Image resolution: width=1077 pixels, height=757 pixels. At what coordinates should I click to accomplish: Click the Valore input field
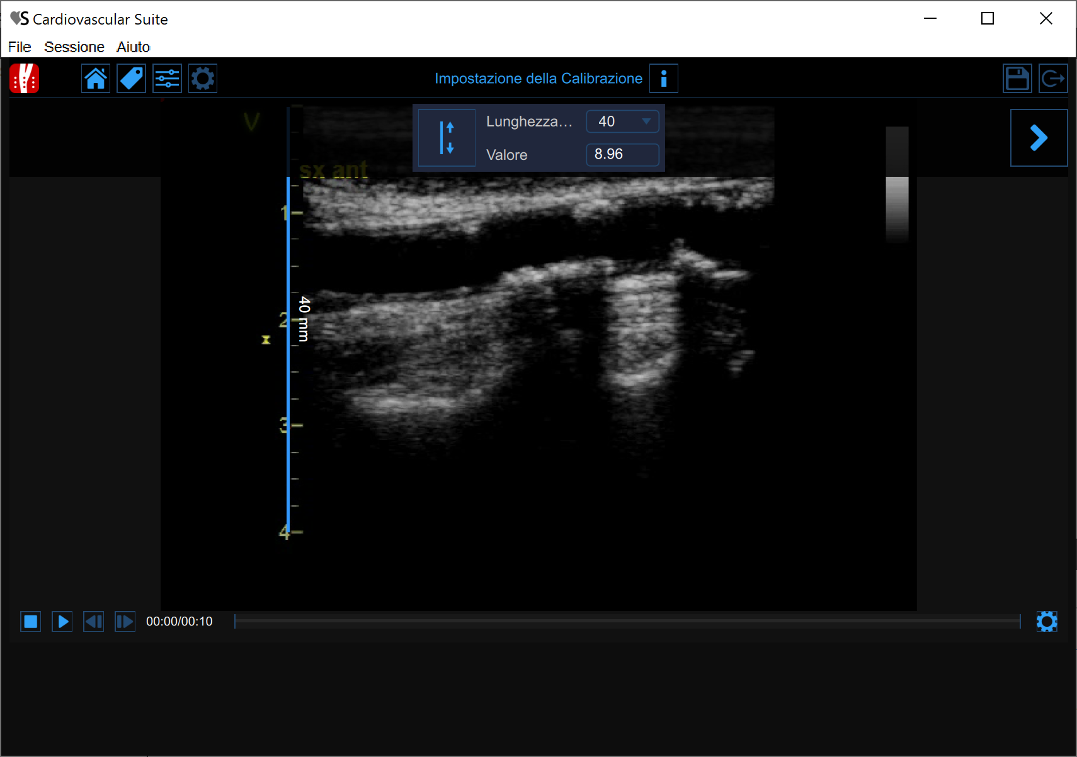pyautogui.click(x=622, y=155)
